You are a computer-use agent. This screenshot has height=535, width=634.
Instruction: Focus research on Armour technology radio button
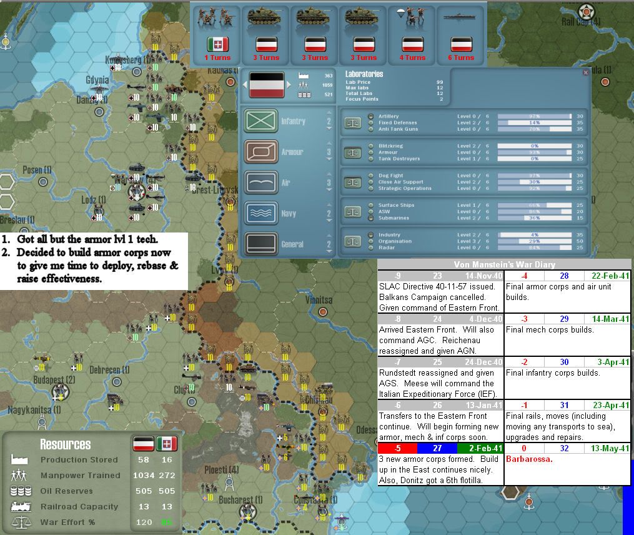coord(371,152)
